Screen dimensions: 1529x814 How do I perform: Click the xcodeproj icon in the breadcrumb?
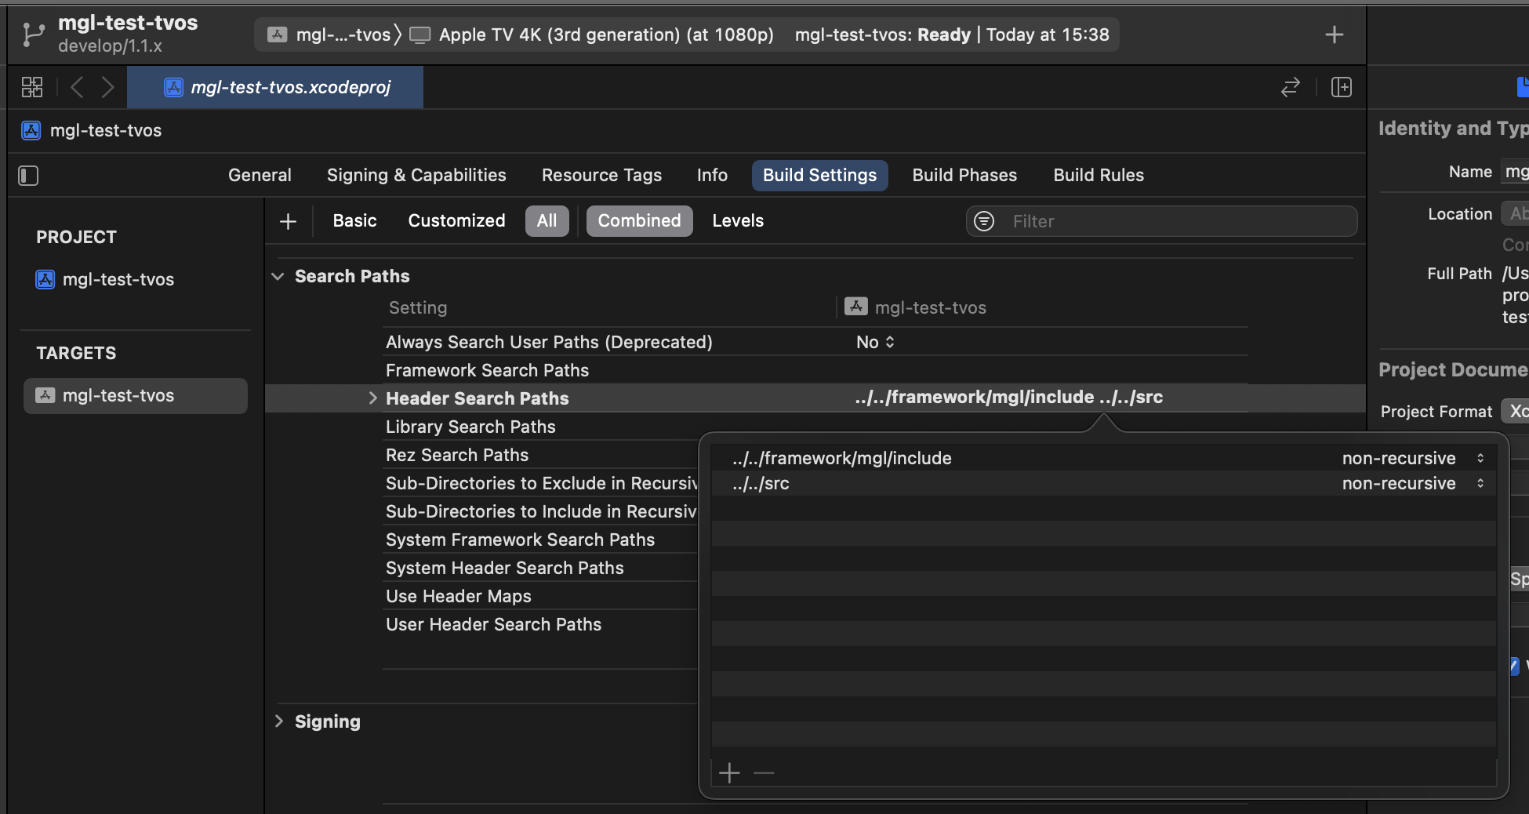click(x=31, y=130)
